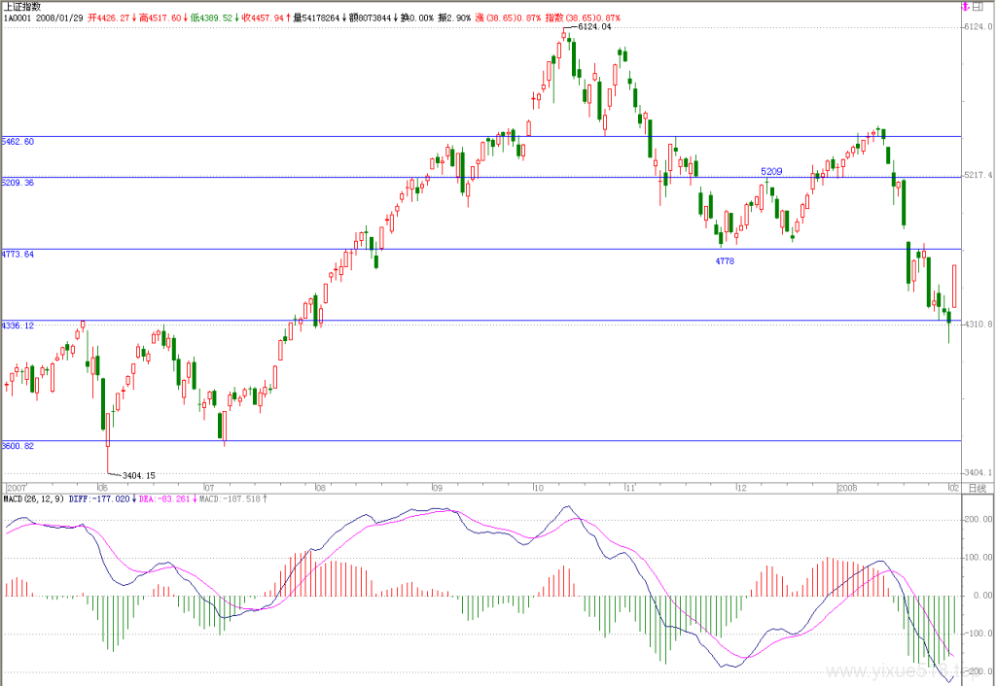
Task: Click the window layout icon beside anchor
Action: coord(978,7)
